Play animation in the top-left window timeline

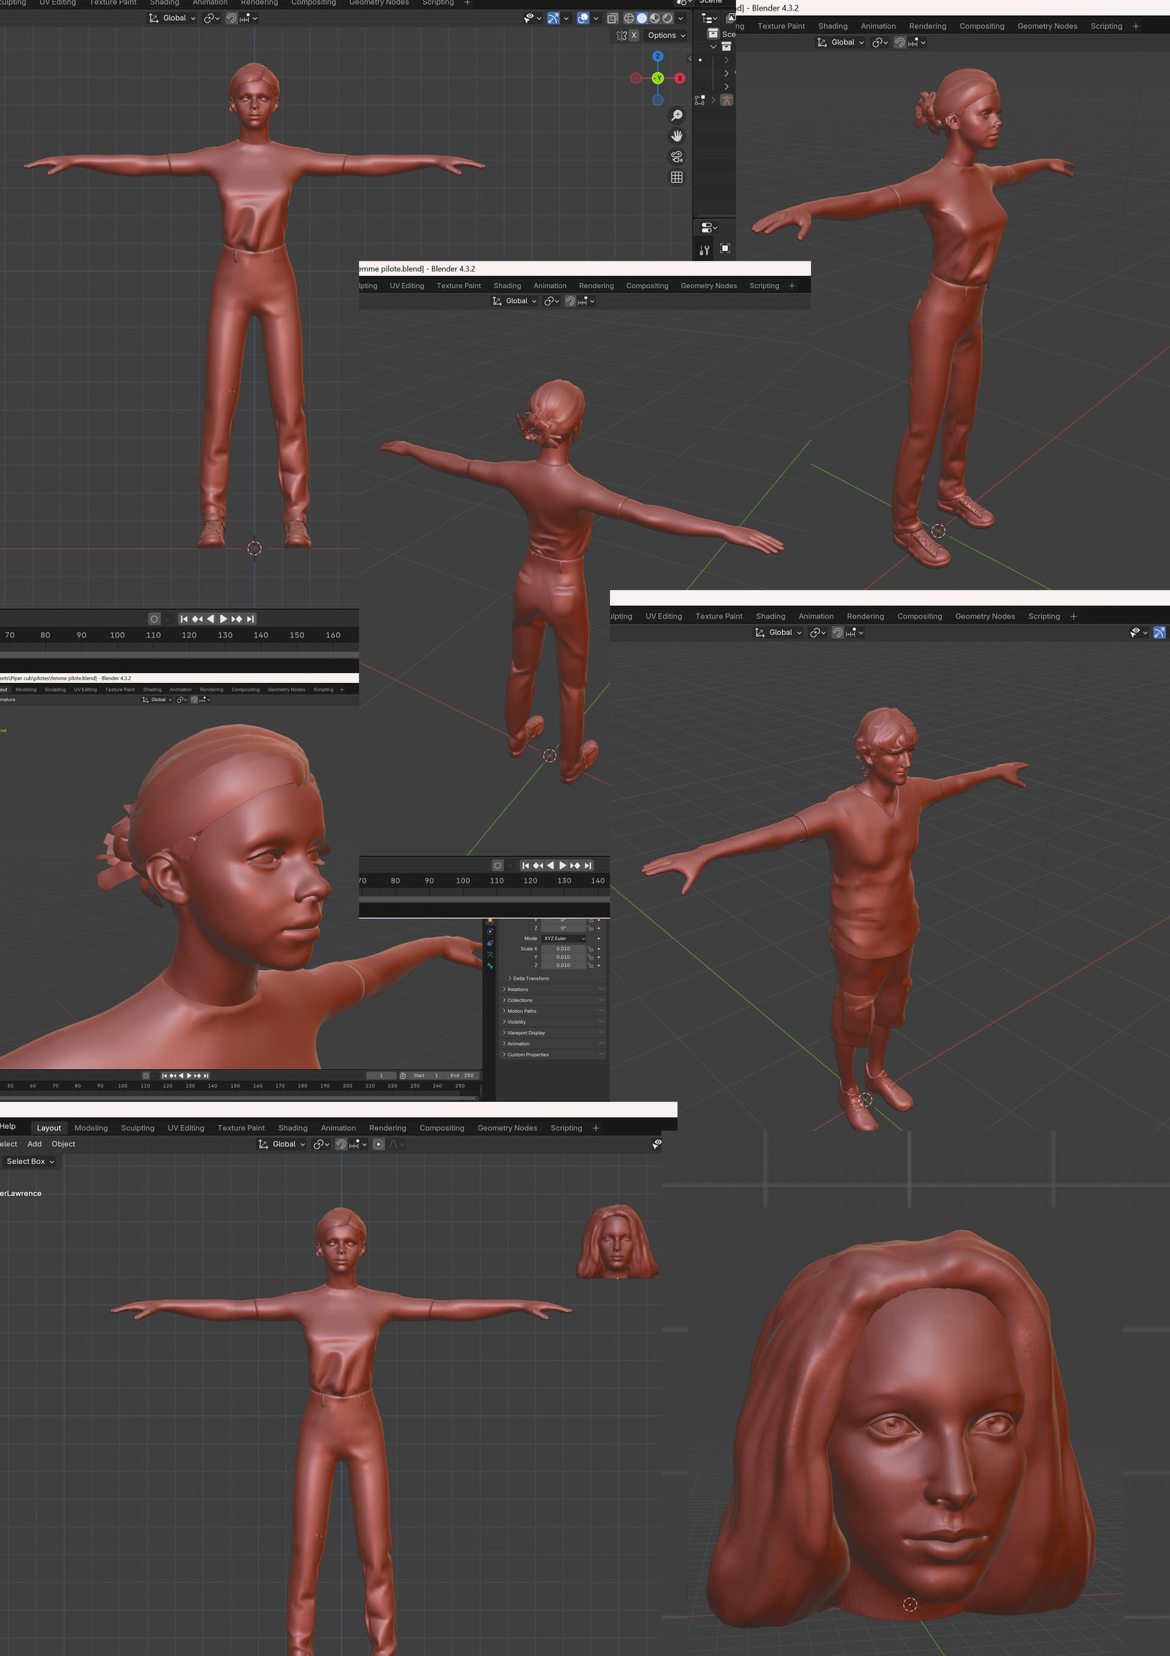[x=224, y=619]
